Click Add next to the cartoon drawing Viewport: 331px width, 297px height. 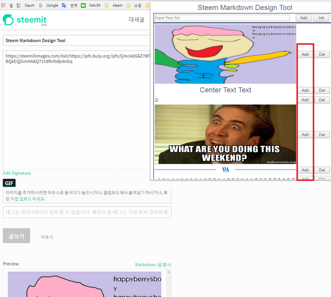305,54
